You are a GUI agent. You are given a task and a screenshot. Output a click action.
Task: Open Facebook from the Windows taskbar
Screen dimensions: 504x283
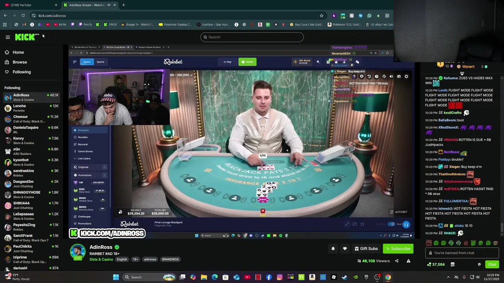[269, 277]
